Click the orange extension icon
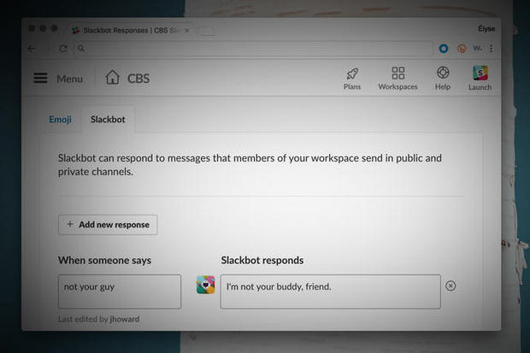530x353 pixels. (x=462, y=49)
